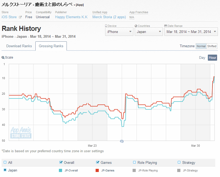
Task: Switch to the Download Ranks tab
Action: 19,46
